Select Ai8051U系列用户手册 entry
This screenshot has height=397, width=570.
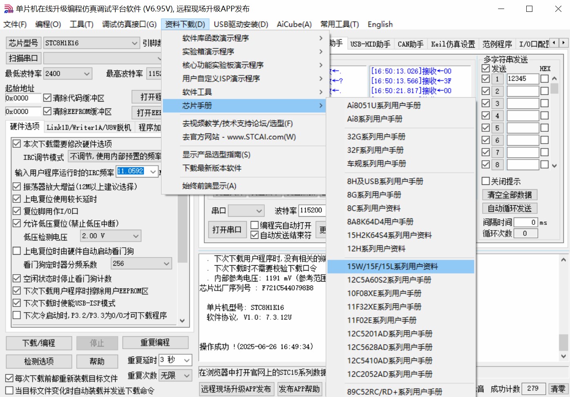401,105
